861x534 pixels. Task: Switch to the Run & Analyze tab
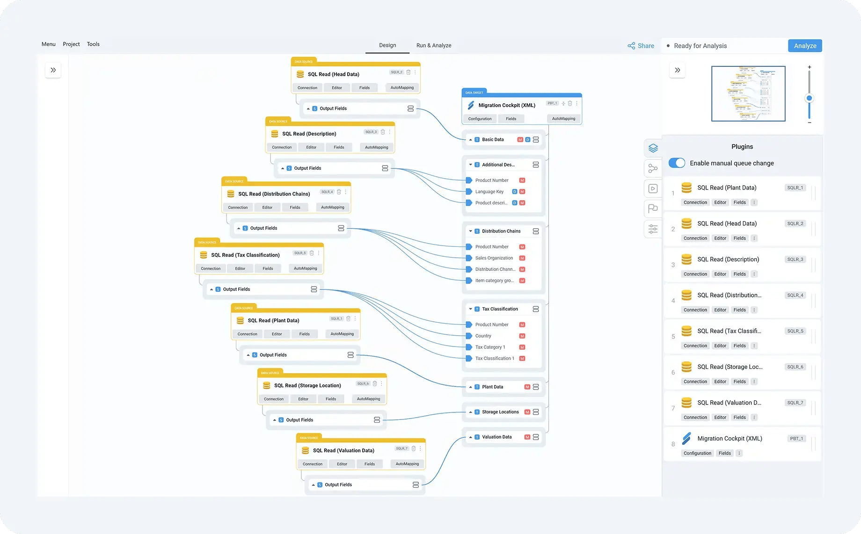tap(433, 45)
